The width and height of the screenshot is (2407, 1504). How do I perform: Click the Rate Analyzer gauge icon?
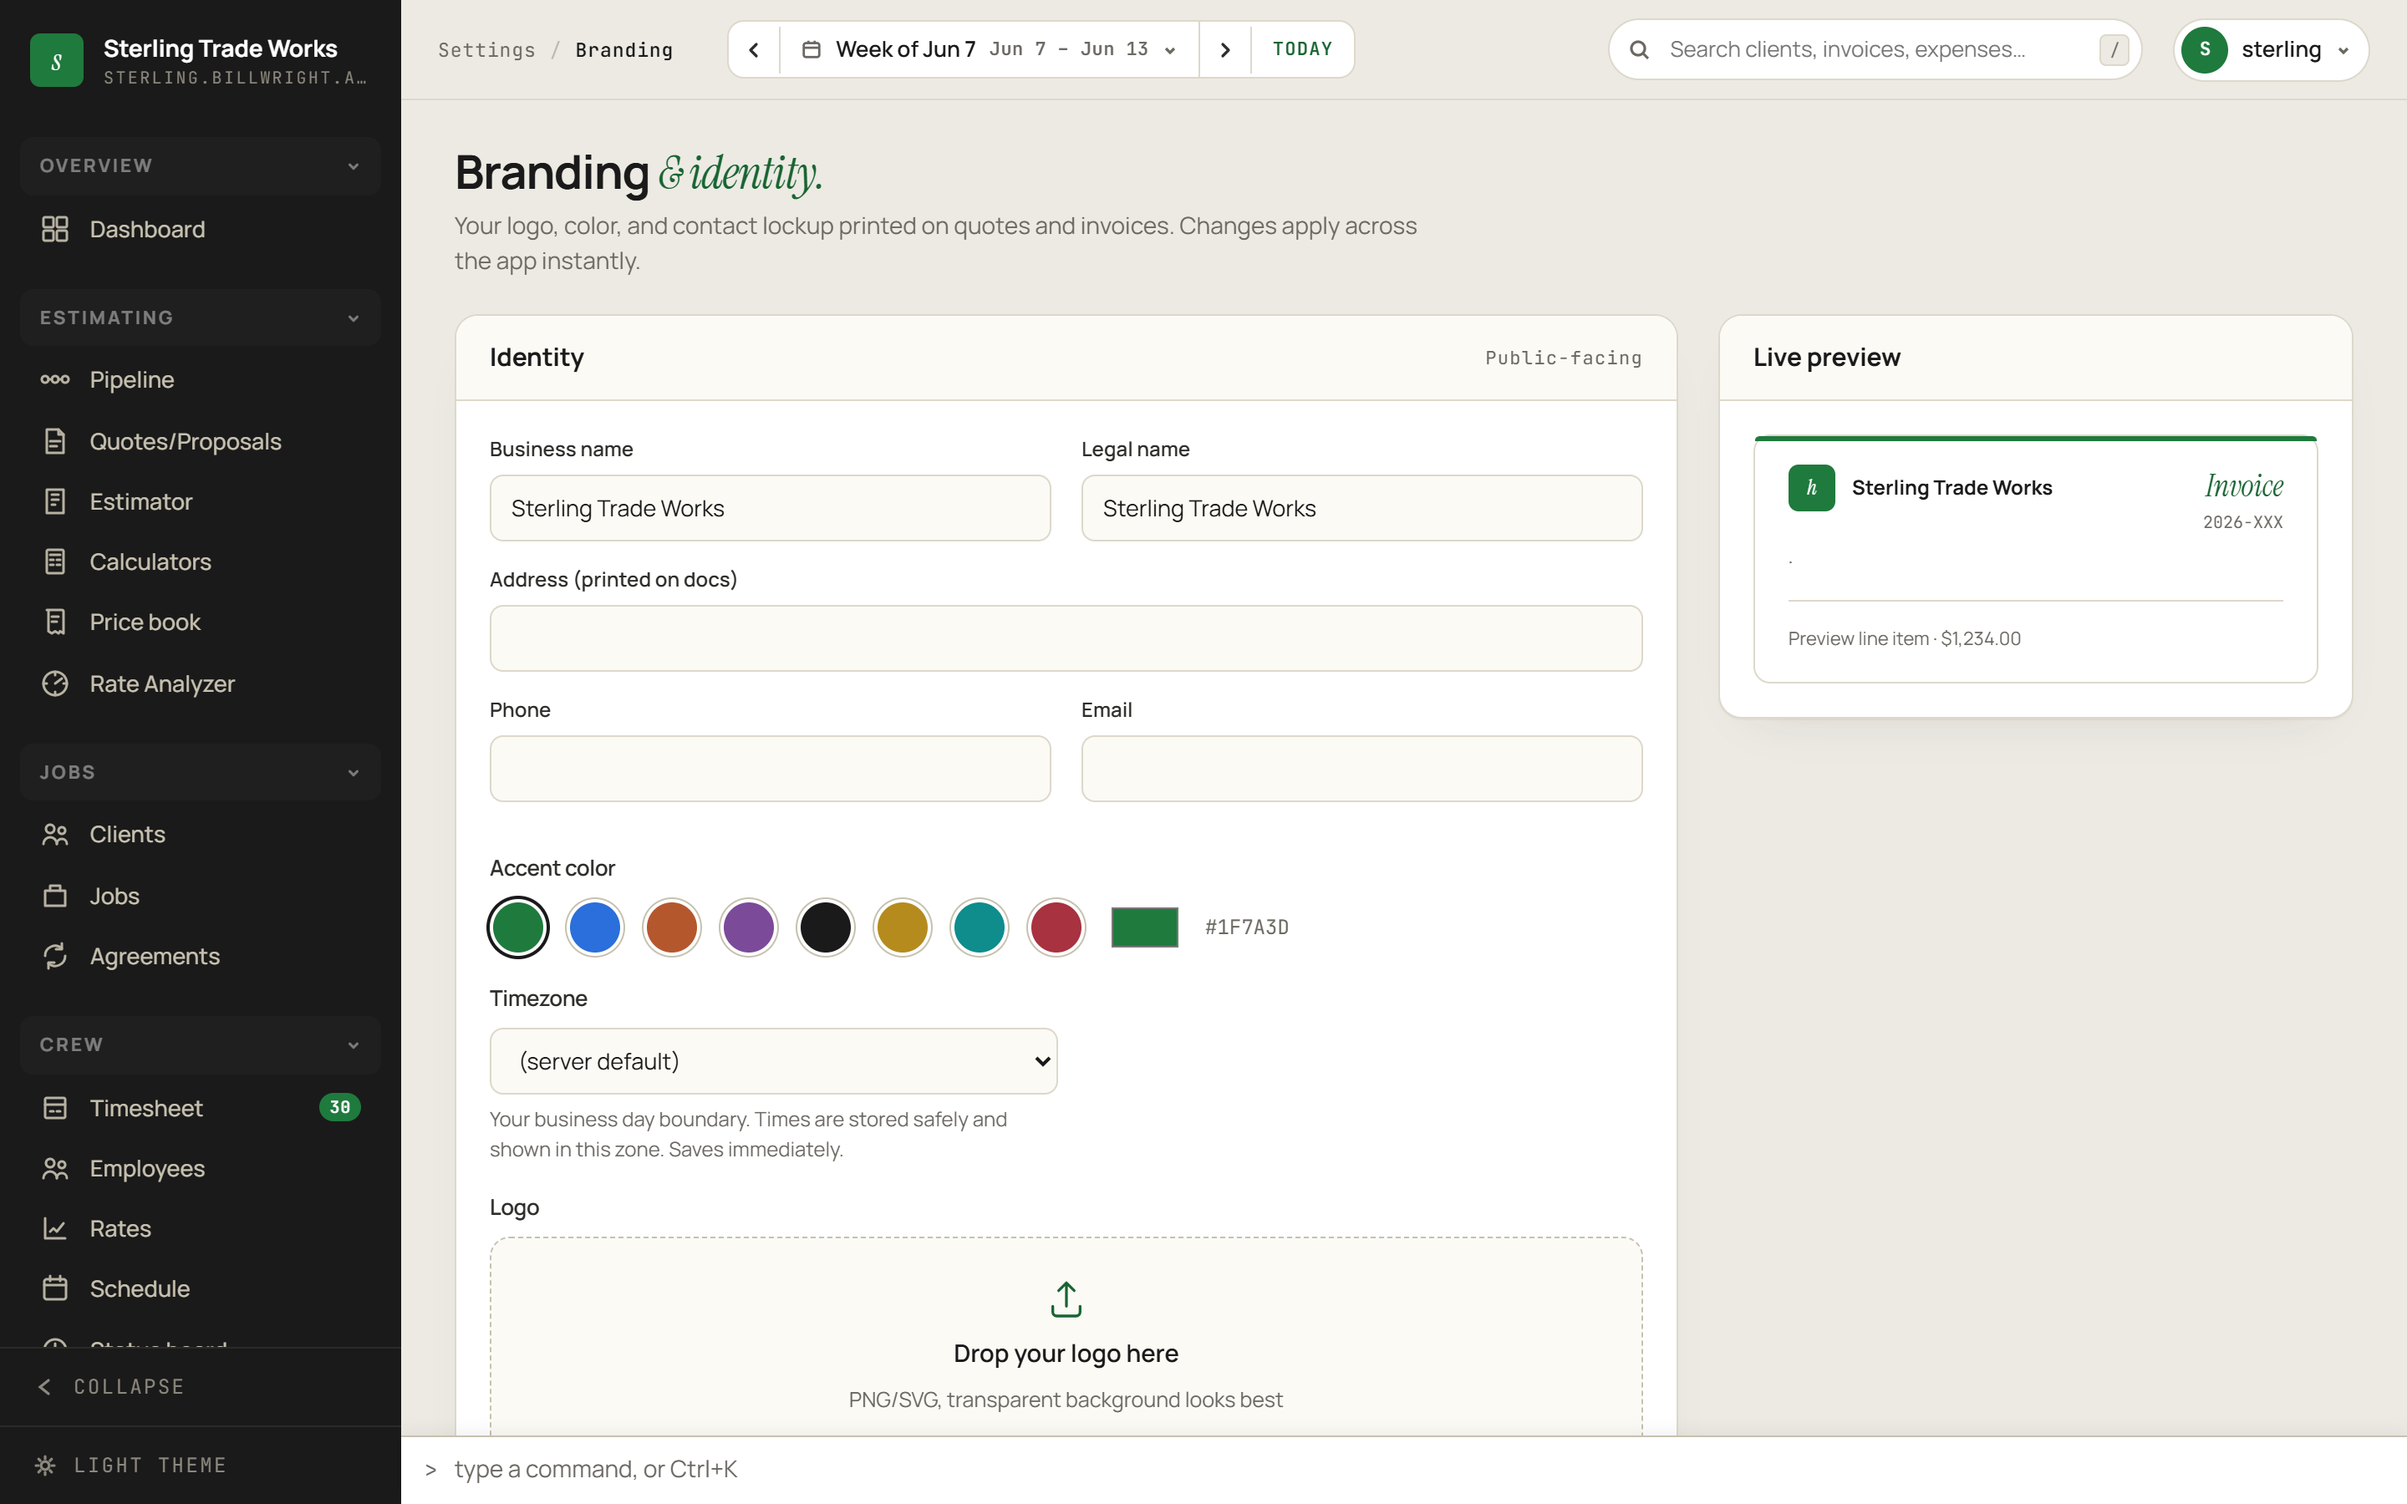tap(54, 683)
